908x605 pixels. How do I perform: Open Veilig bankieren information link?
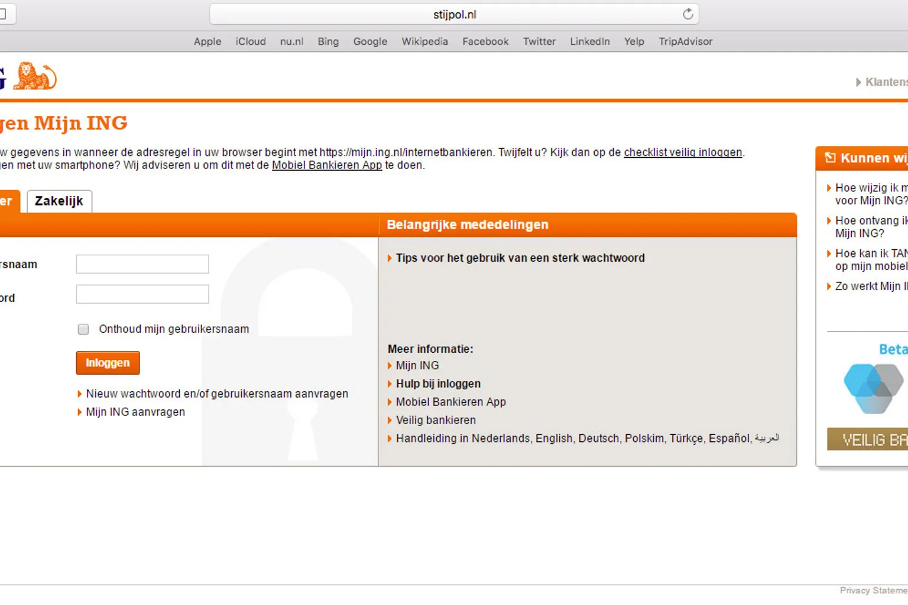tap(436, 421)
